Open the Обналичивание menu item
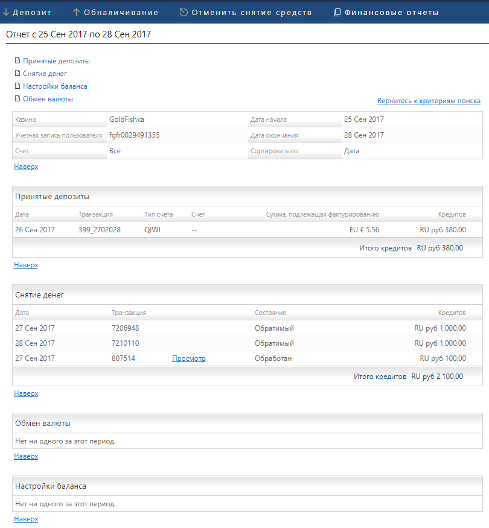489x528 pixels. tap(121, 13)
